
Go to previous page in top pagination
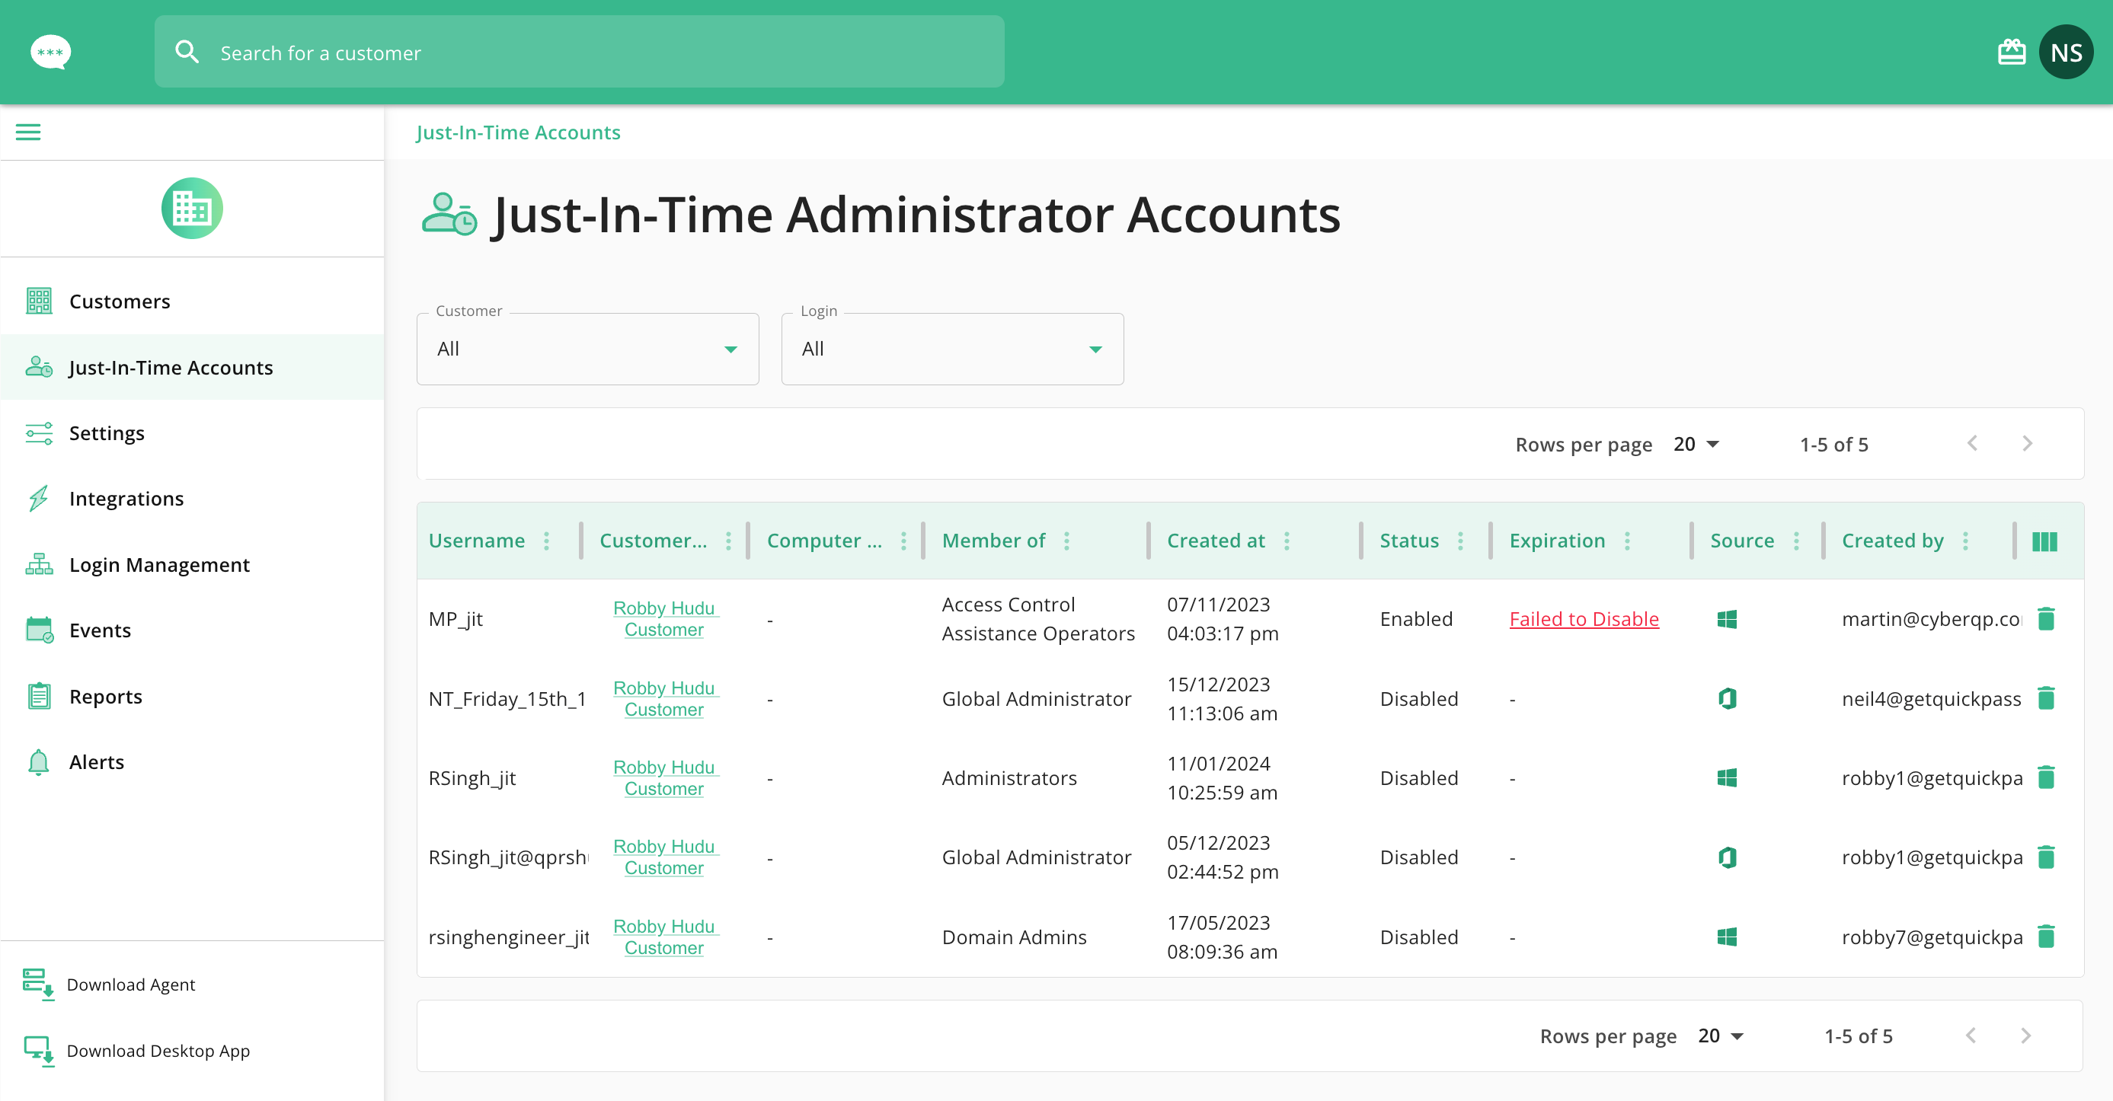click(1972, 443)
